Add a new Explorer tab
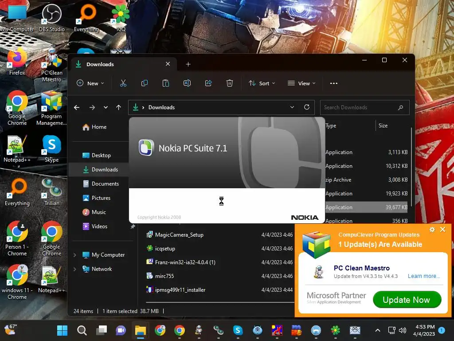This screenshot has height=341, width=454. (188, 64)
